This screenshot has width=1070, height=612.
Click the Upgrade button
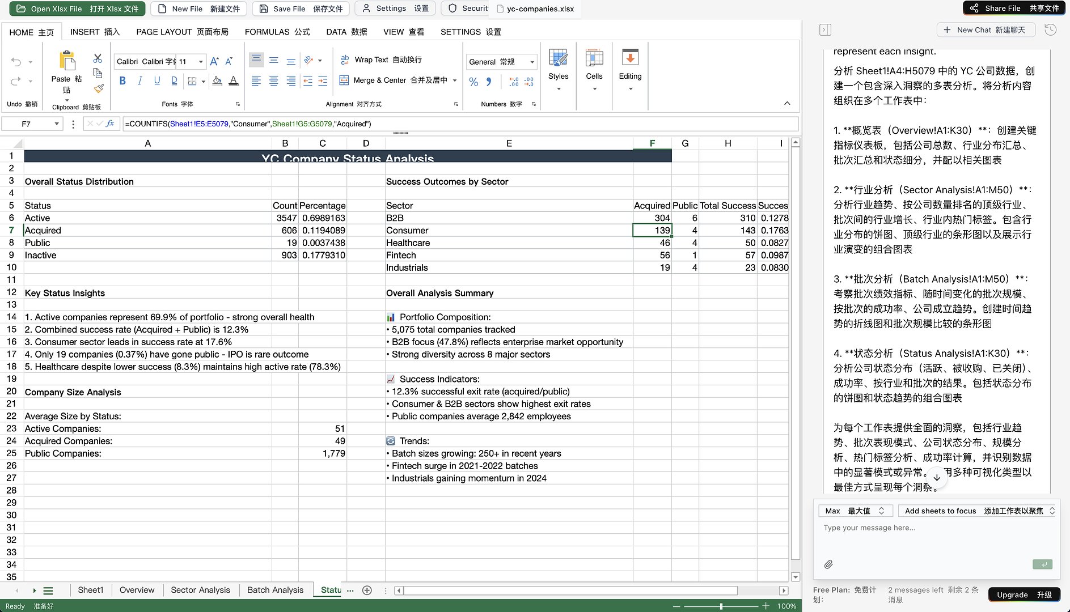tap(1024, 594)
